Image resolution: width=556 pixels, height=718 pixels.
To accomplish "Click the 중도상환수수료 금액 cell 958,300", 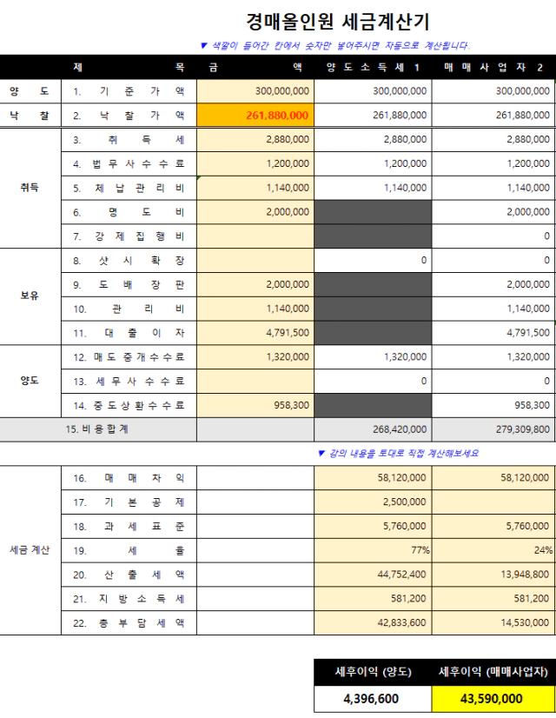I will [x=255, y=405].
